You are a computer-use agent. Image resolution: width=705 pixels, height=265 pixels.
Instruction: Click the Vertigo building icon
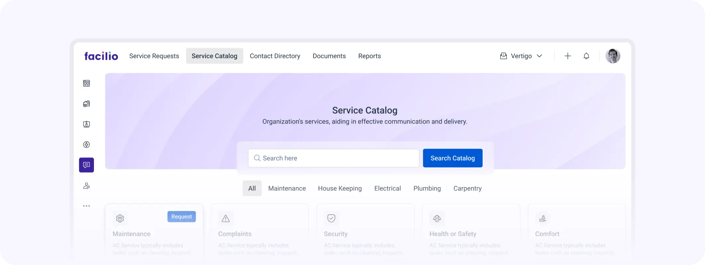(504, 56)
